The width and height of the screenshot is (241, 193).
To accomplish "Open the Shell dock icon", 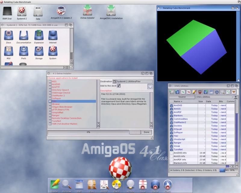I will click(x=79, y=185).
